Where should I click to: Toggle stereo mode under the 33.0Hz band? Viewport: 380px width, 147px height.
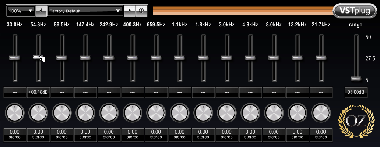15,137
